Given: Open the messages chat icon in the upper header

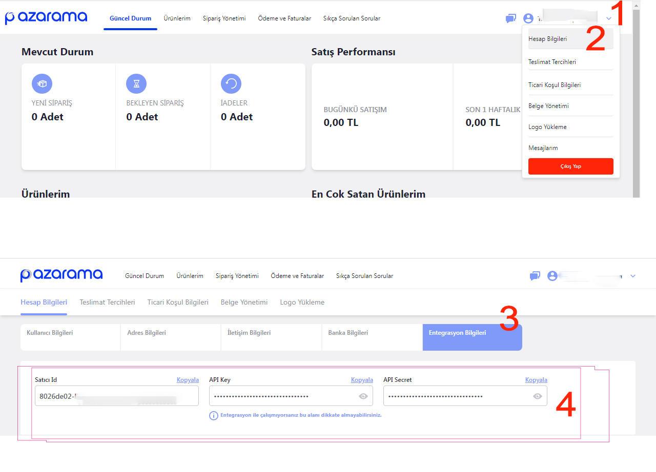Looking at the screenshot, I should pyautogui.click(x=510, y=18).
